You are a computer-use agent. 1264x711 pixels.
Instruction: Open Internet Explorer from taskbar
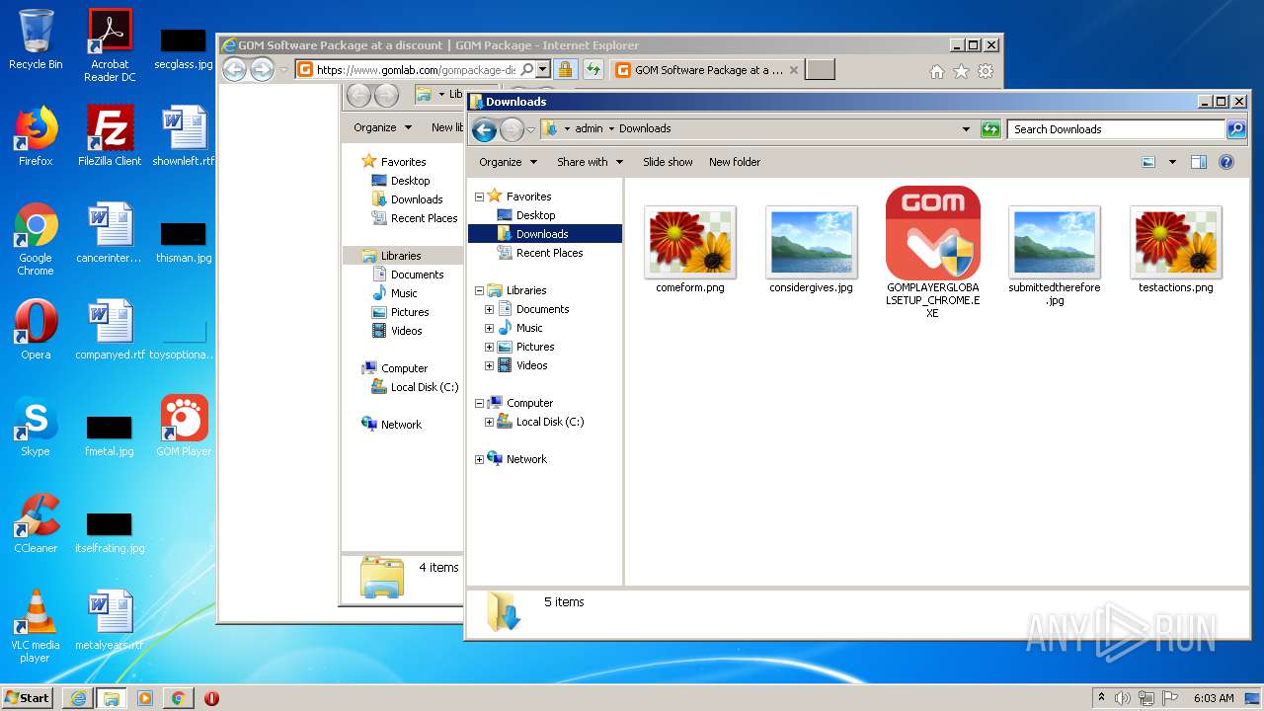pyautogui.click(x=78, y=698)
